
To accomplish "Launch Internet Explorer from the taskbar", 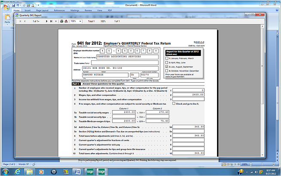I will [x=18, y=172].
